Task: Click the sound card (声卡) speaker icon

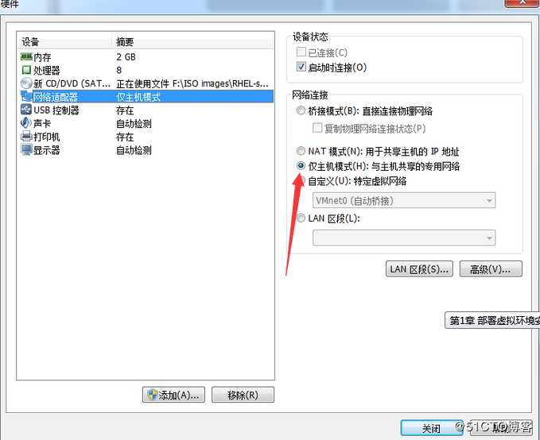Action: (x=26, y=123)
